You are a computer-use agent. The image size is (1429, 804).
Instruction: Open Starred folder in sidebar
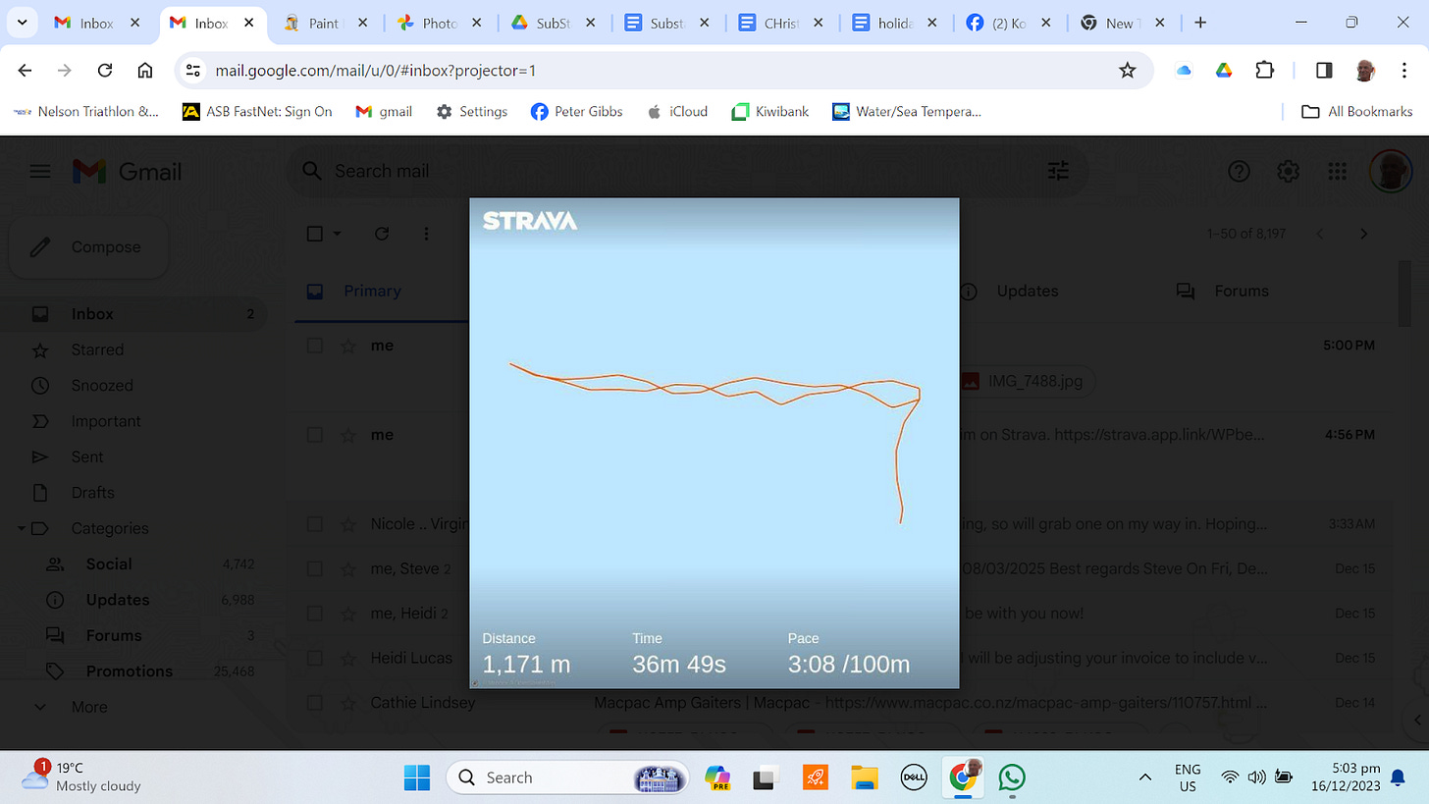click(x=97, y=349)
